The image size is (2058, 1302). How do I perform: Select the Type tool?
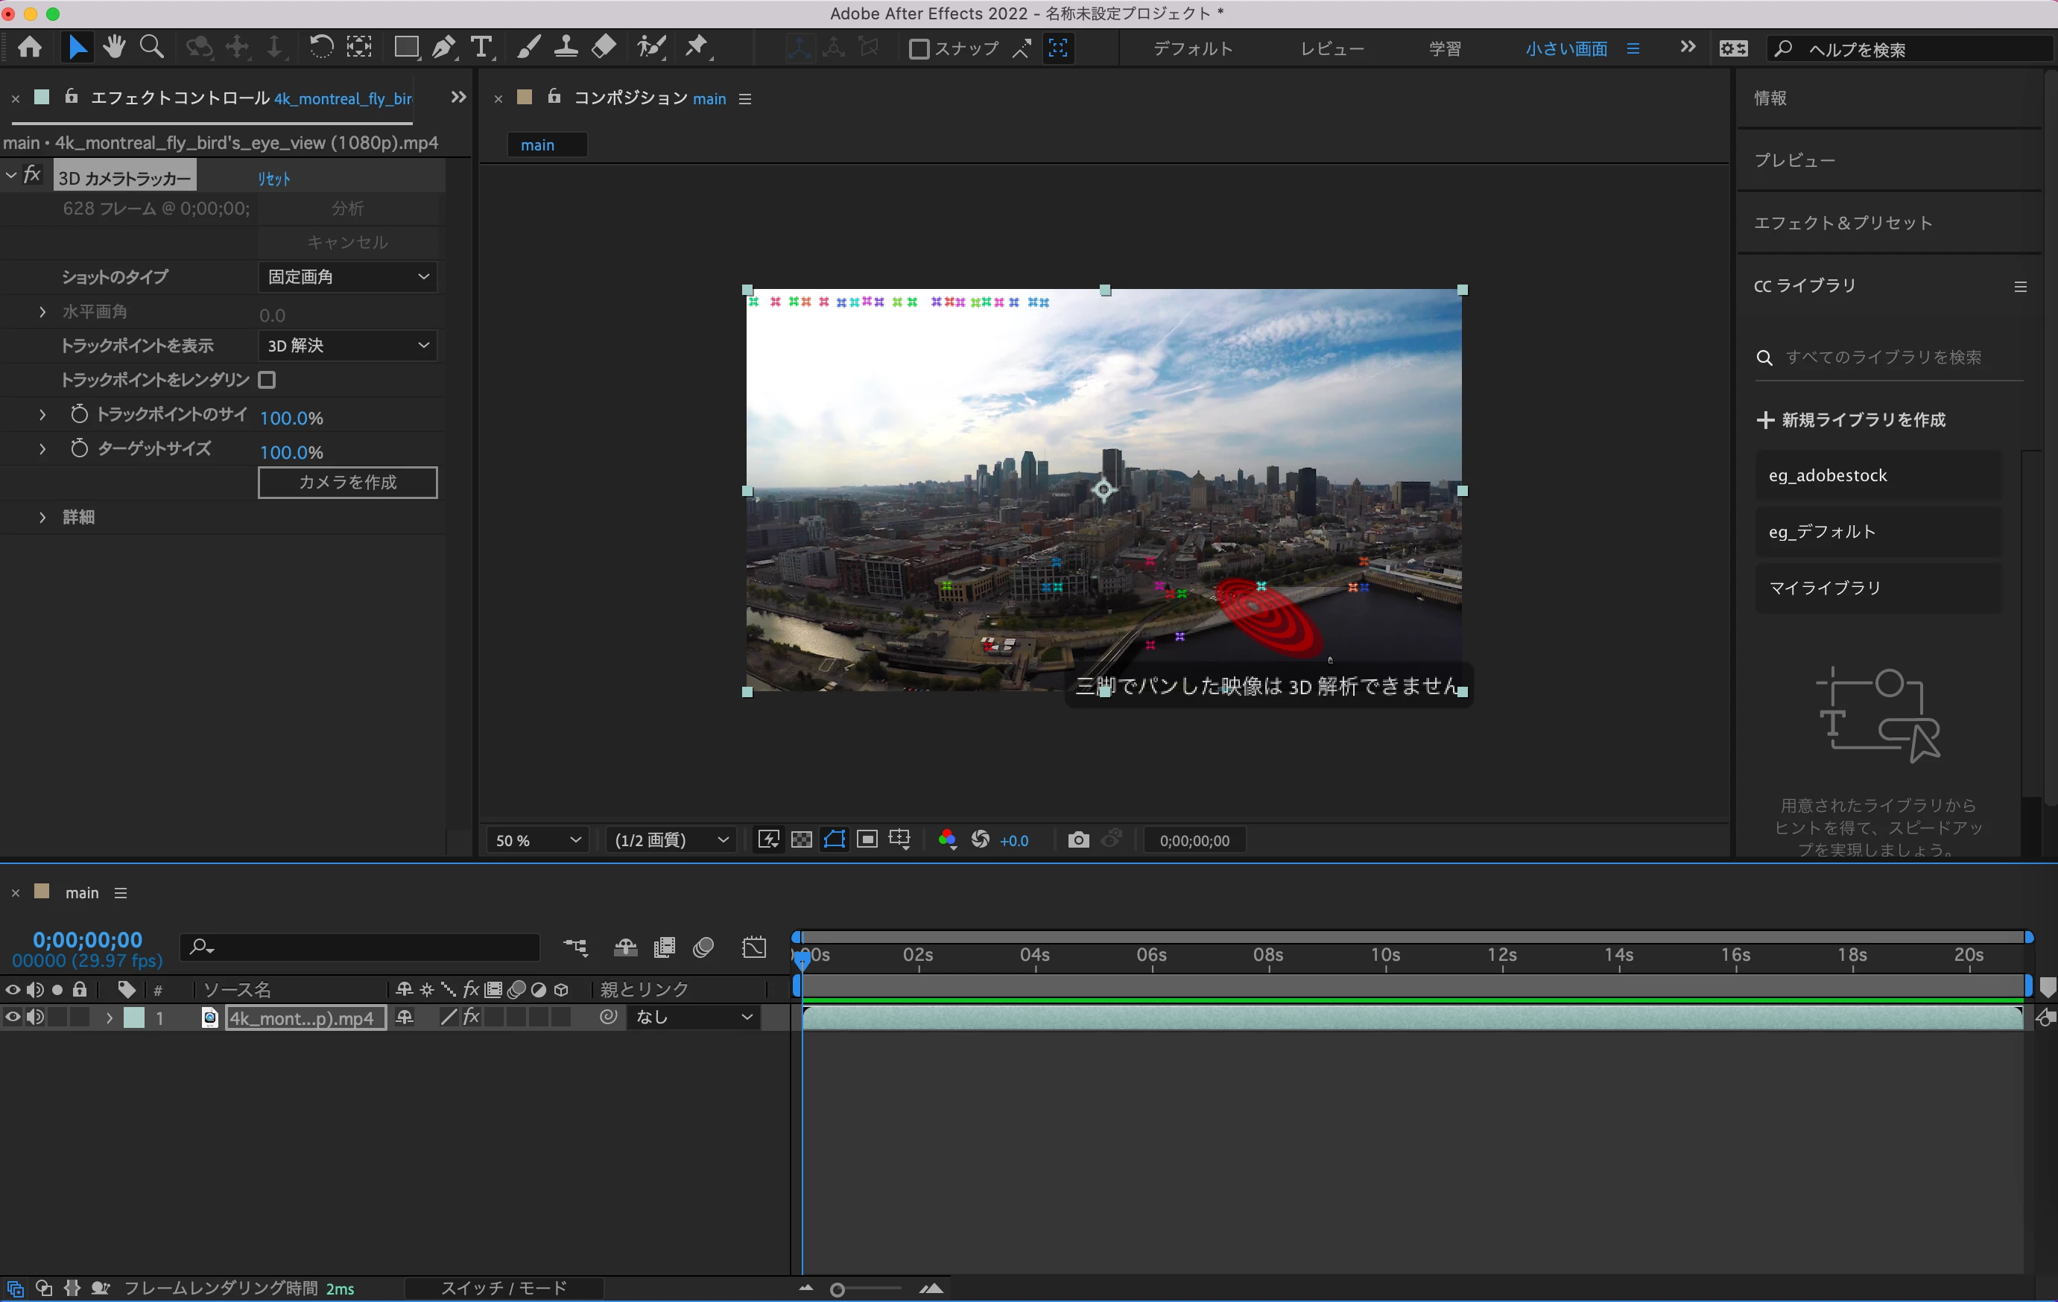click(481, 47)
